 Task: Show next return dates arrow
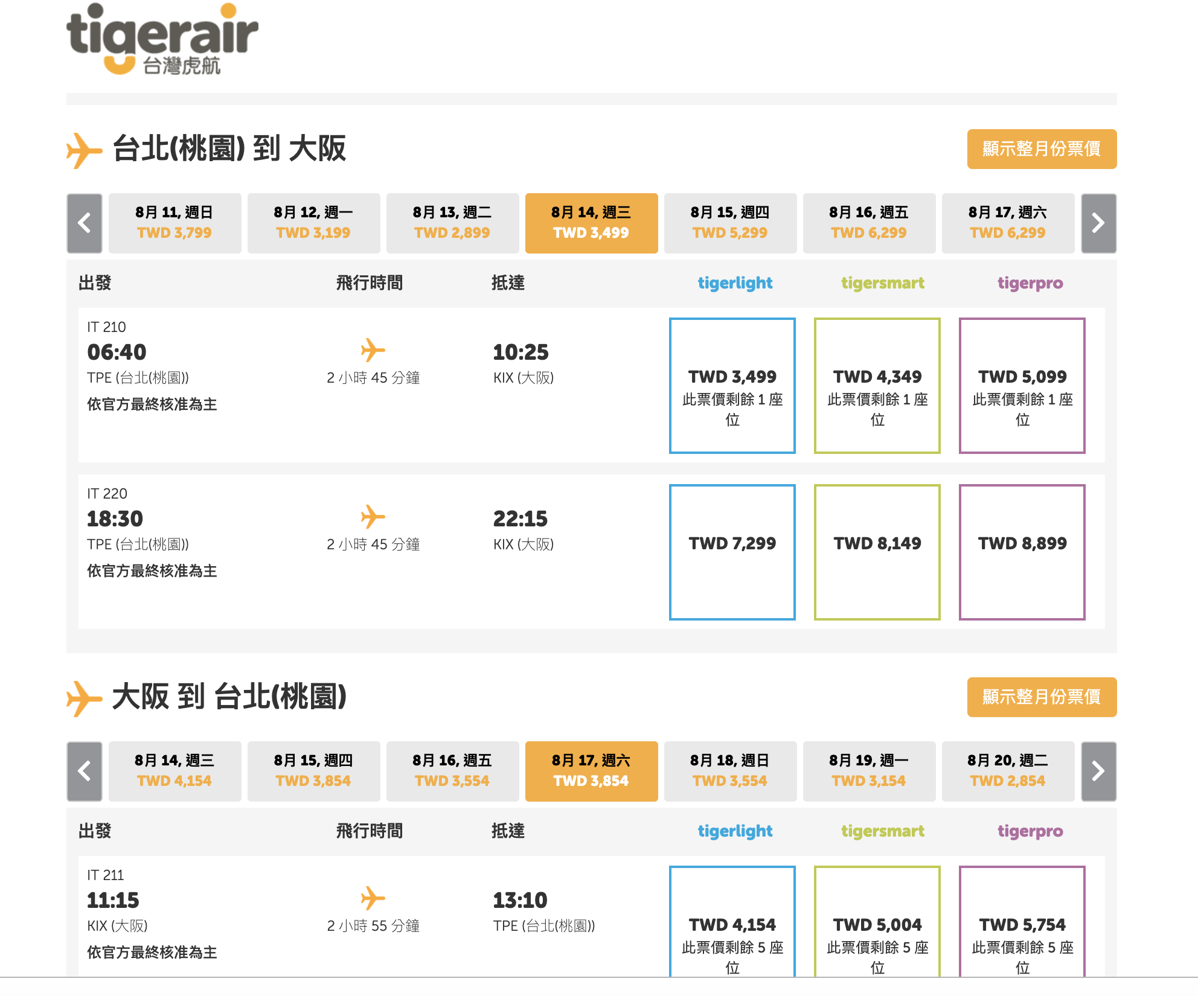pos(1099,771)
